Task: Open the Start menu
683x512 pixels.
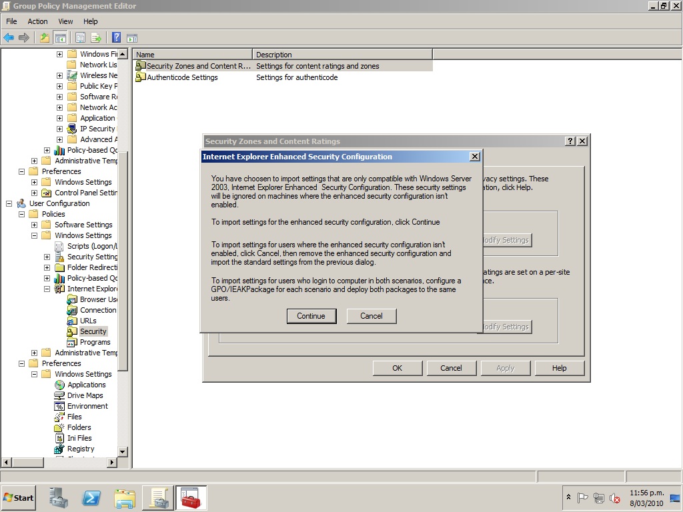Action: point(19,497)
